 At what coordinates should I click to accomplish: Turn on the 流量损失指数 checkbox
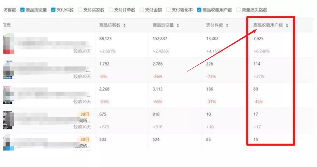click(x=239, y=10)
